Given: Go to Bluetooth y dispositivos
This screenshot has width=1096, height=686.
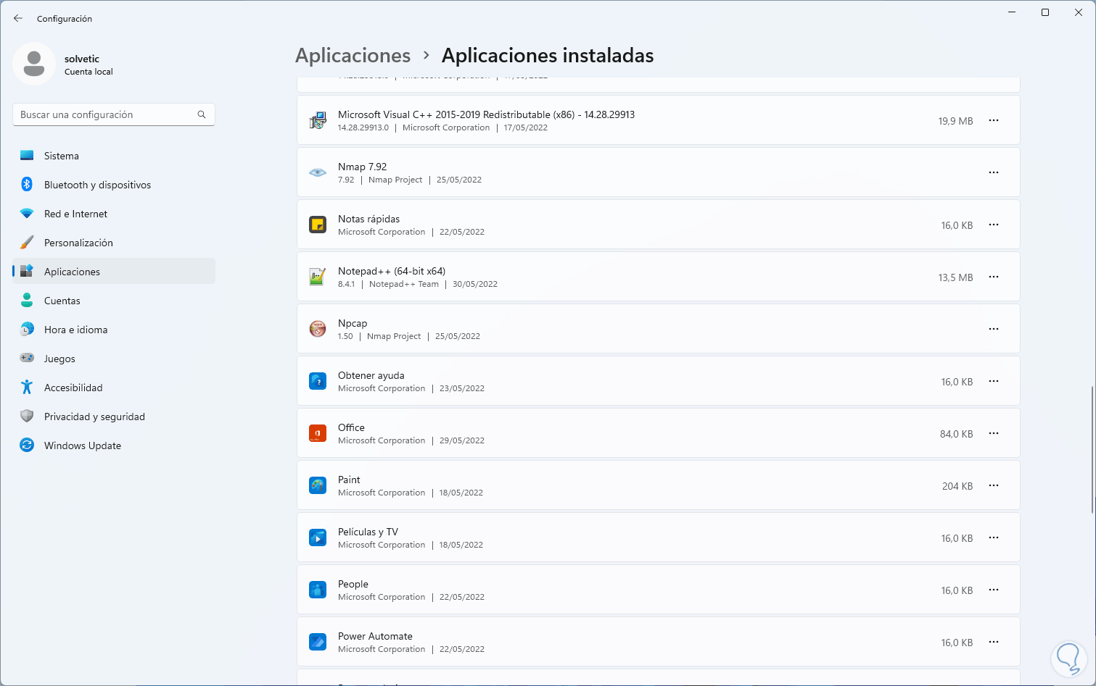Looking at the screenshot, I should pyautogui.click(x=97, y=185).
